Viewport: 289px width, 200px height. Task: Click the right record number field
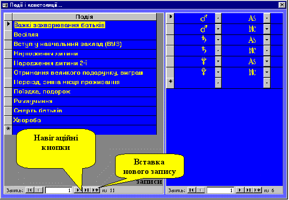point(220,190)
